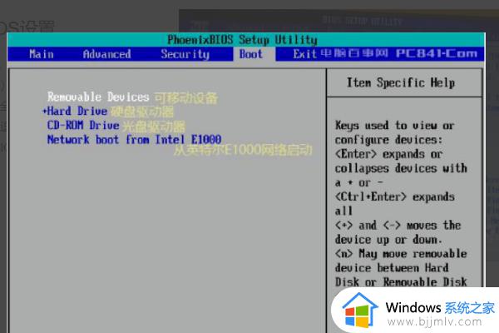Click the '<Ctrl+Enter> expands' help line
This screenshot has width=499, height=333.
(x=394, y=196)
